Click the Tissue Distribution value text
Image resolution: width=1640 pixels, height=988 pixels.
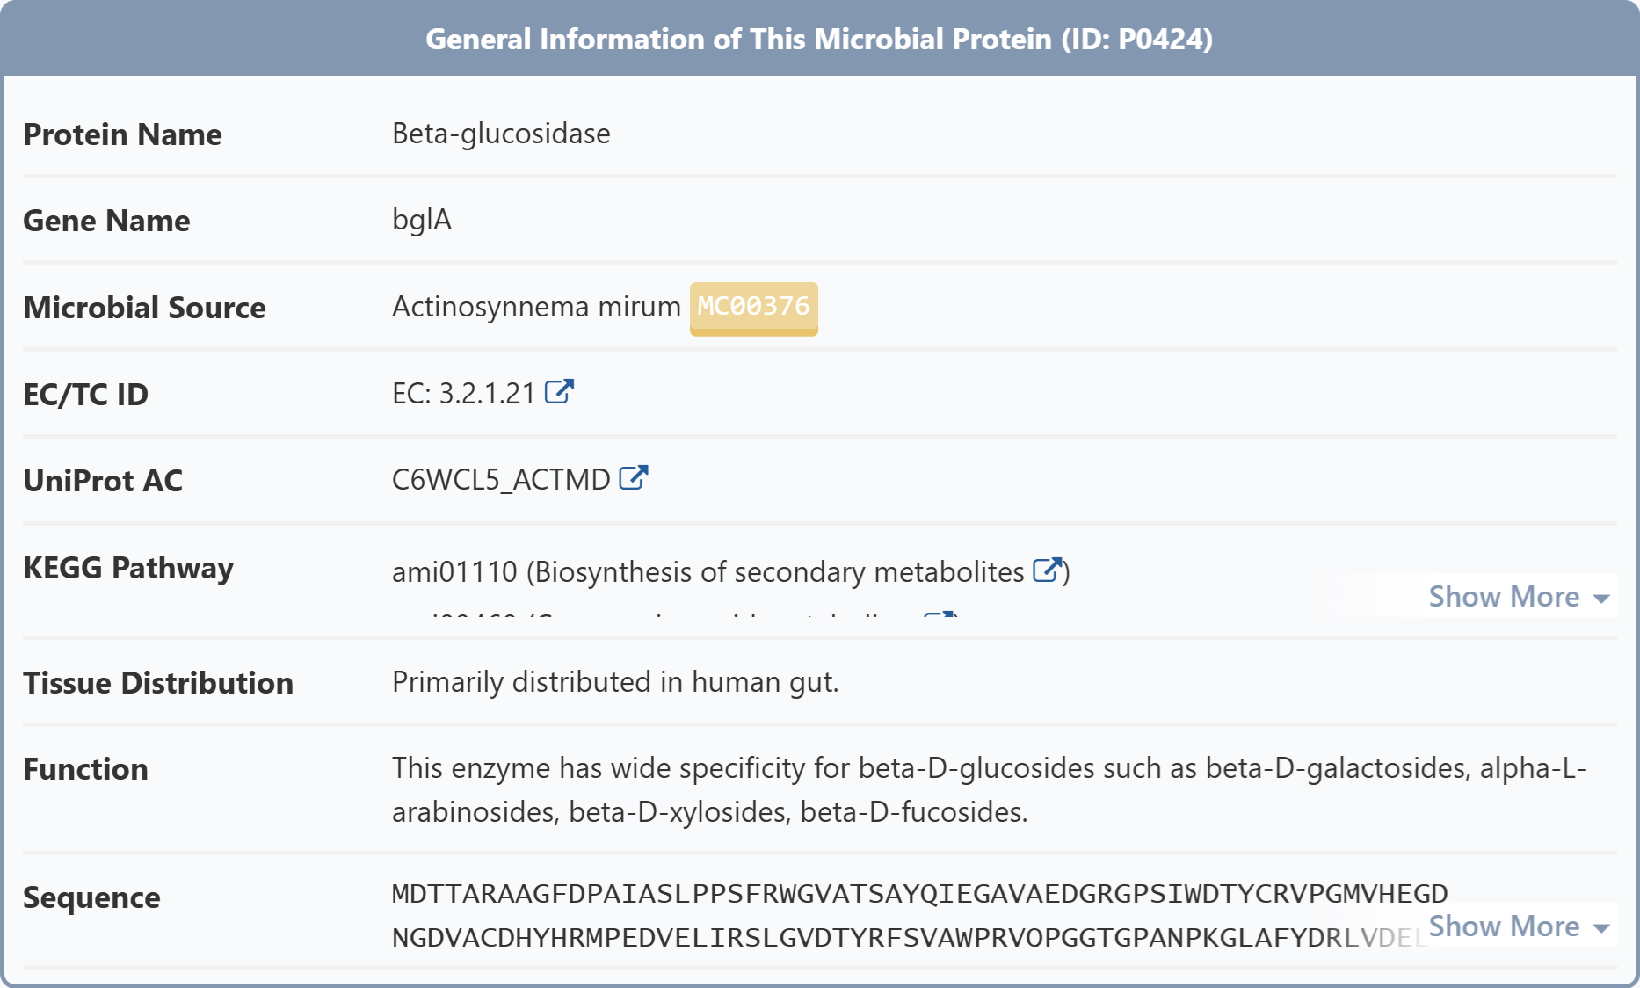[615, 682]
